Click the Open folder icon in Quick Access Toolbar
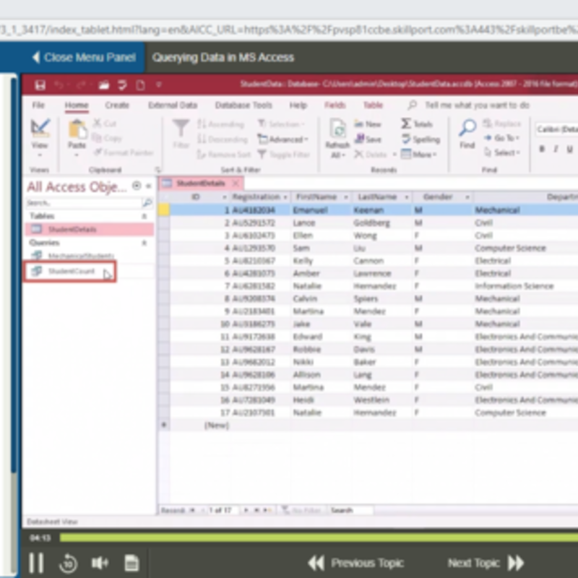The height and width of the screenshot is (578, 578). pyautogui.click(x=104, y=85)
